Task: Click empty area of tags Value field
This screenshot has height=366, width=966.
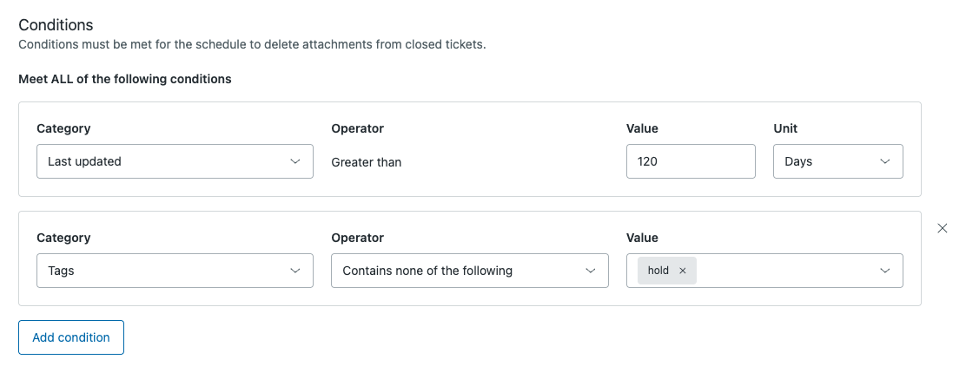Action: pos(782,271)
